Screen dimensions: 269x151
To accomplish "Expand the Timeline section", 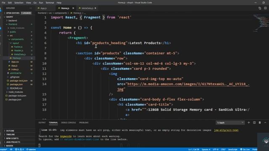I will pos(10,135).
